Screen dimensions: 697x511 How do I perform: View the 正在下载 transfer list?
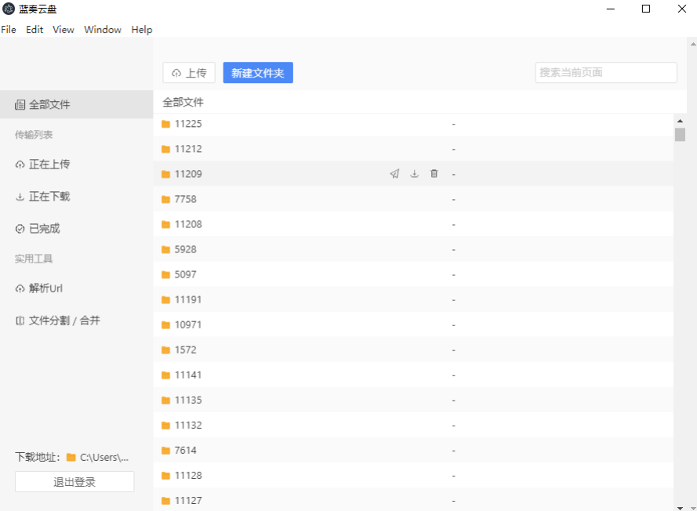click(x=44, y=197)
